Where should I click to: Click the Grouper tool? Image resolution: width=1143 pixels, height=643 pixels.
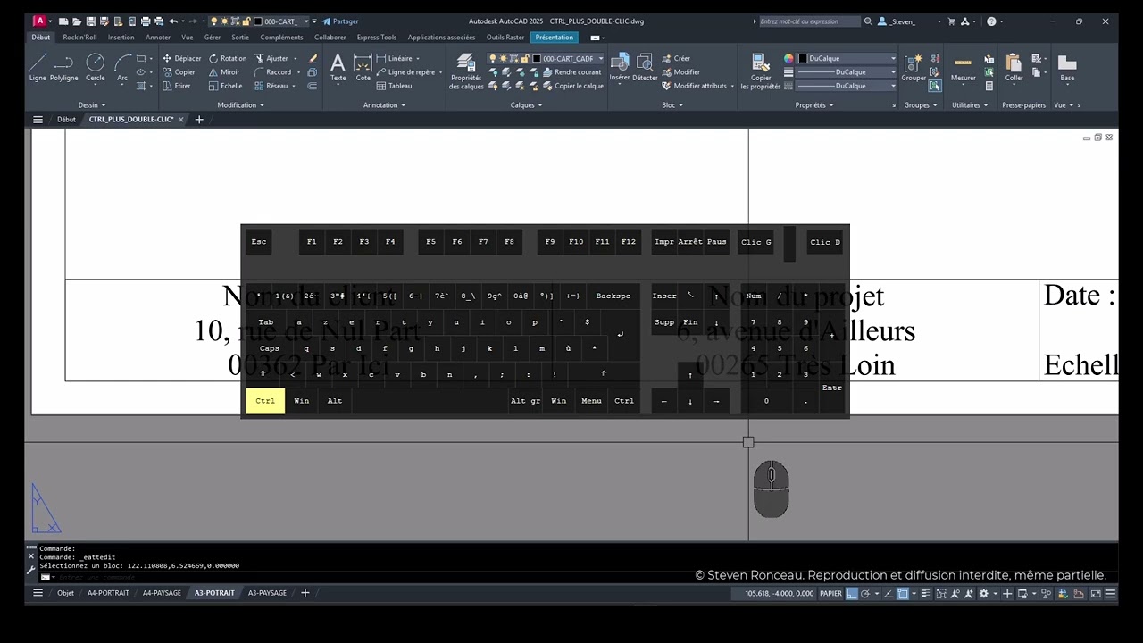(913, 68)
